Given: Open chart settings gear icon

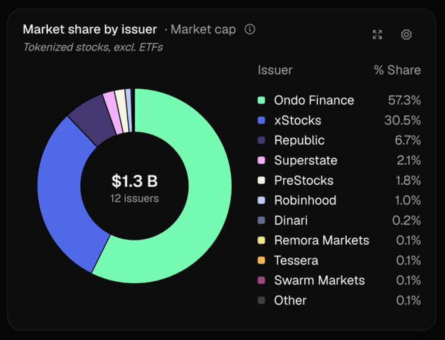Looking at the screenshot, I should click(x=406, y=35).
